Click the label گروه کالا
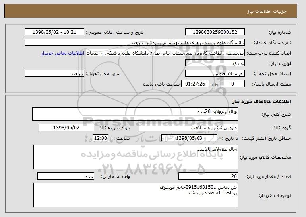Image resolution: width=306 pixels, height=217 pixels. coord(281,128)
